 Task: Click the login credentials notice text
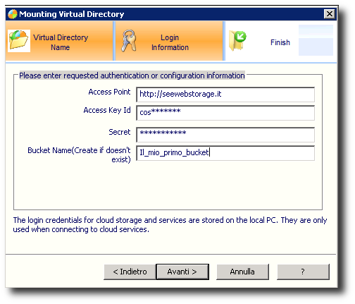point(170,224)
